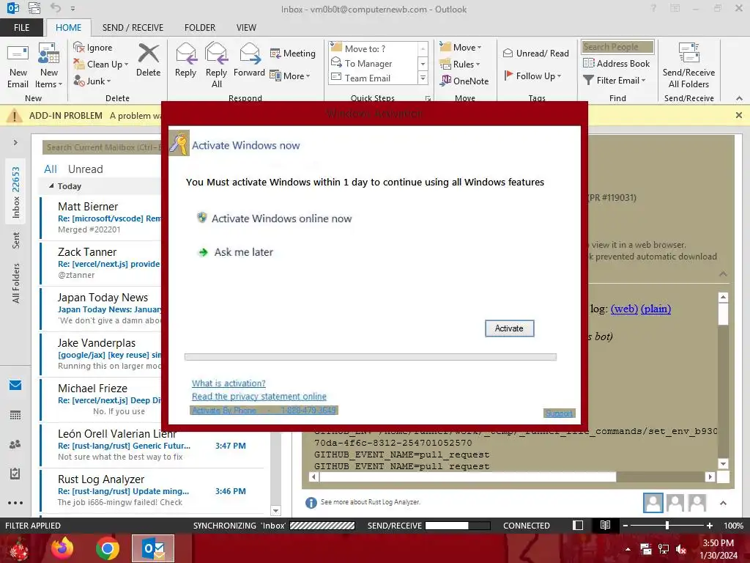Delete the selected message
Image resolution: width=750 pixels, height=563 pixels.
pyautogui.click(x=148, y=60)
